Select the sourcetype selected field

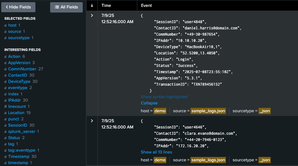(x=19, y=38)
